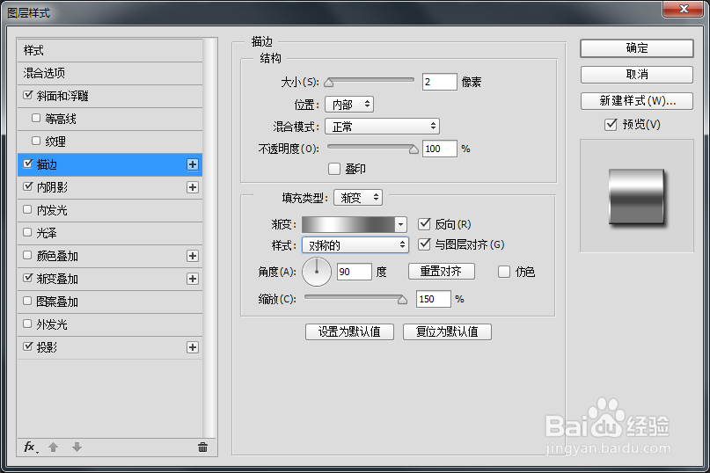
Task: Open the 填充类型 fill type dropdown
Action: pyautogui.click(x=358, y=198)
